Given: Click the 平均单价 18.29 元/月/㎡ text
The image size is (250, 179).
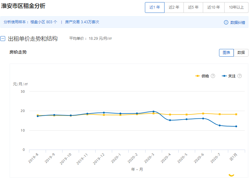Looking at the screenshot, I should coord(90,39).
